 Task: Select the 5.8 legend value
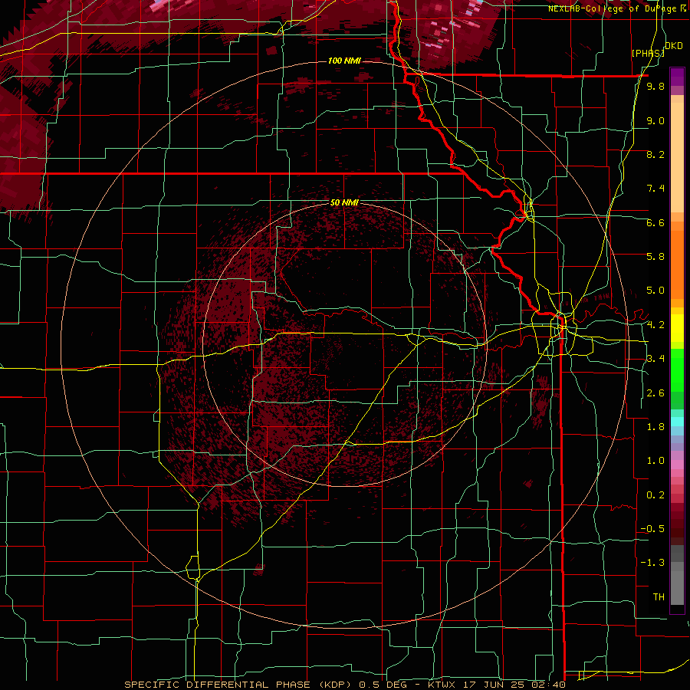(x=655, y=257)
